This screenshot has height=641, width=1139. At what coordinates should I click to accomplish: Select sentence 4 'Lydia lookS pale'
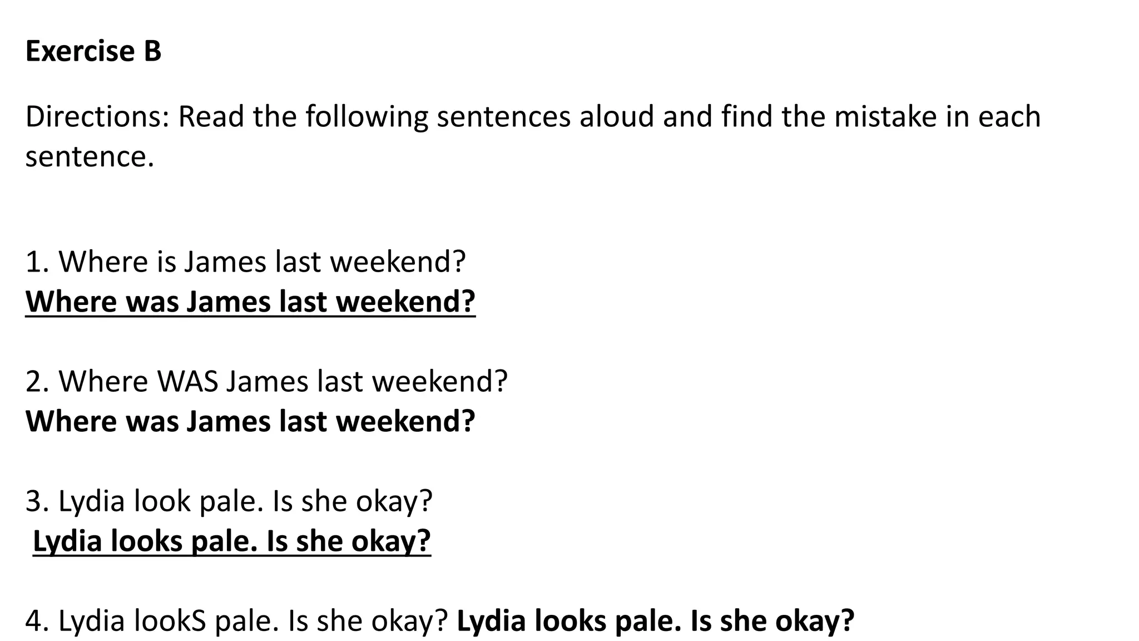[x=236, y=621]
